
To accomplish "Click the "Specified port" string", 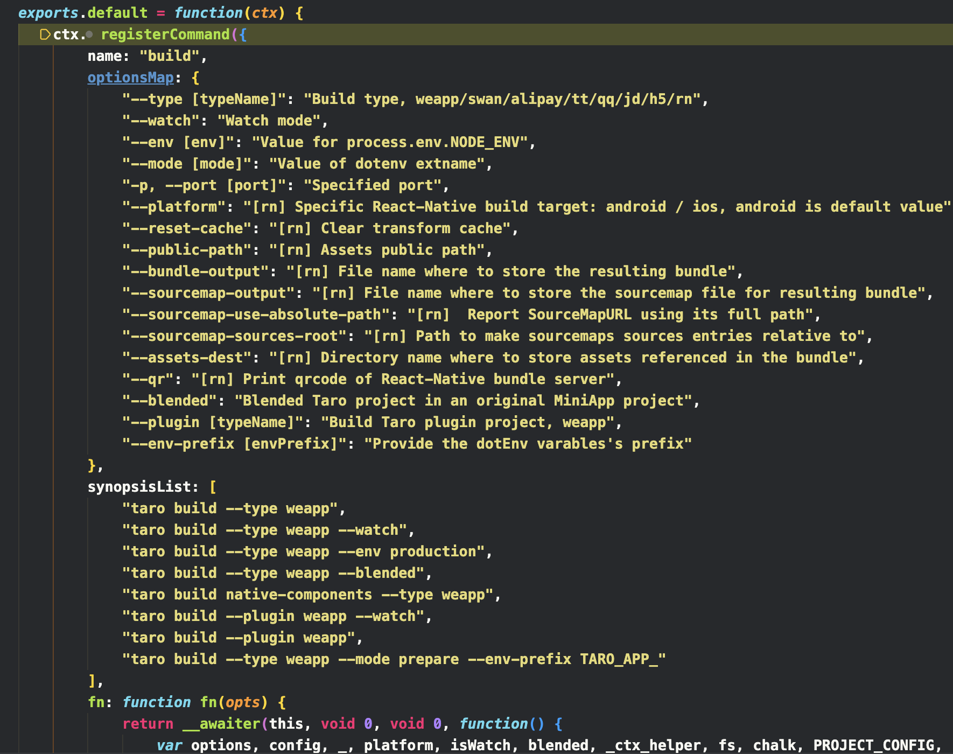I will [x=373, y=185].
